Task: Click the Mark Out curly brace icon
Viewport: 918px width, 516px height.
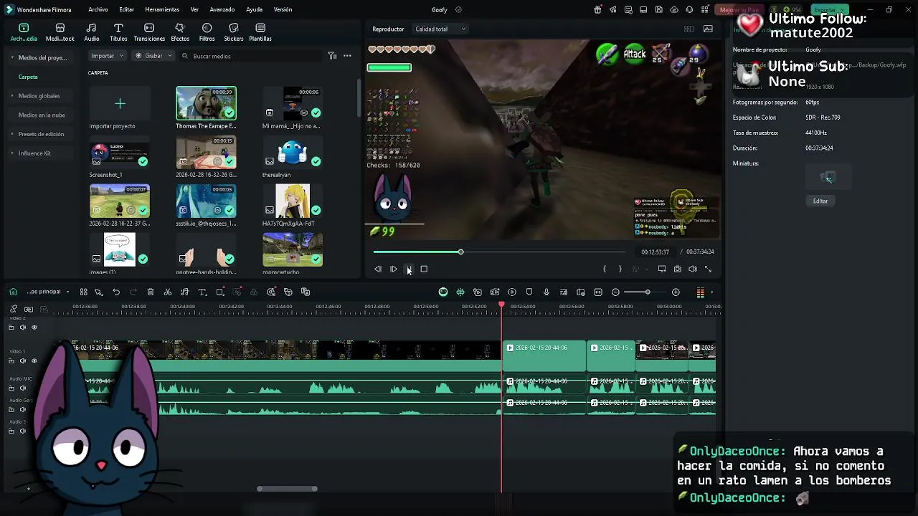Action: [x=620, y=269]
